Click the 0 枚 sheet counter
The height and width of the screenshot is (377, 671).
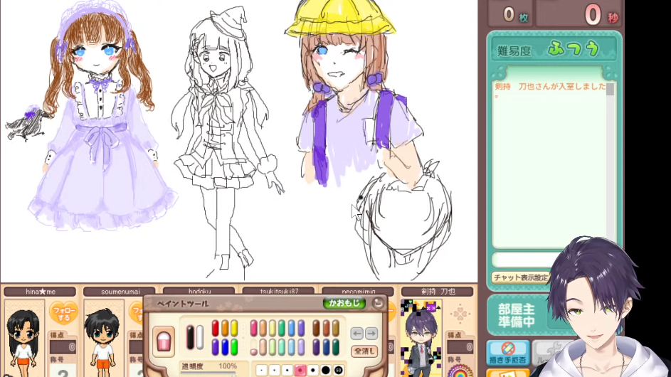pyautogui.click(x=512, y=14)
